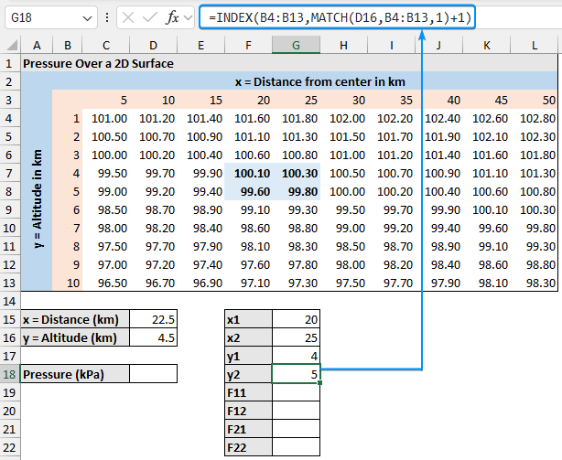Select the active y2 cell showing 5

[x=296, y=374]
